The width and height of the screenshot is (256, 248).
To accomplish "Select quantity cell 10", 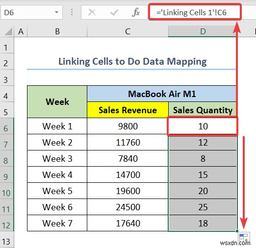I will tap(203, 126).
